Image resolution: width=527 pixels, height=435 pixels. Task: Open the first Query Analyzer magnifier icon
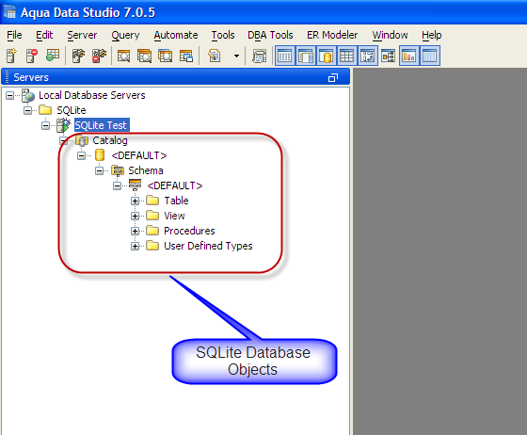pyautogui.click(x=123, y=56)
